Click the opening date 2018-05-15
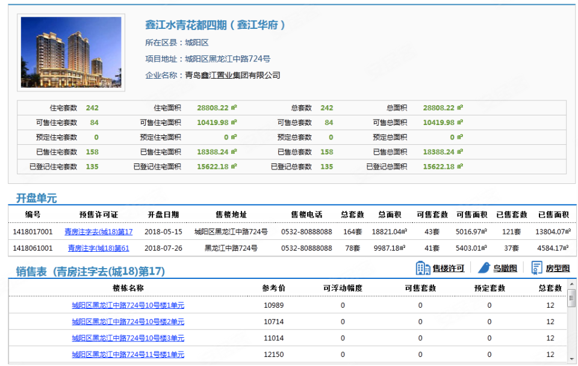Viewport: 578px width, 366px height. tap(163, 232)
